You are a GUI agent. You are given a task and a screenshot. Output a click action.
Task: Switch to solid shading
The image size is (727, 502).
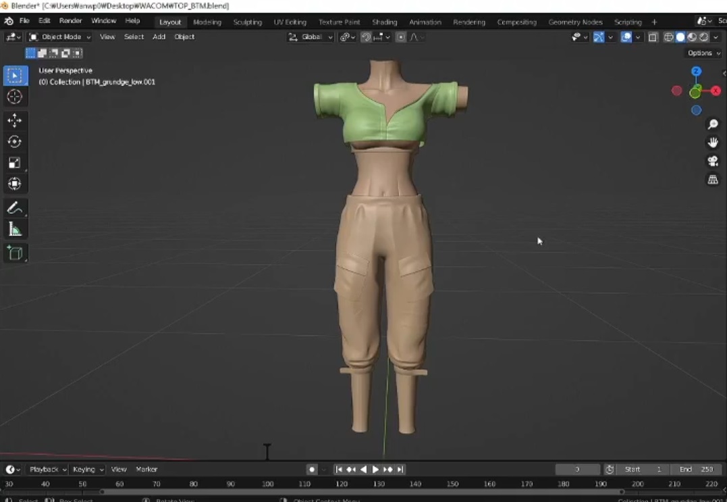[680, 37]
